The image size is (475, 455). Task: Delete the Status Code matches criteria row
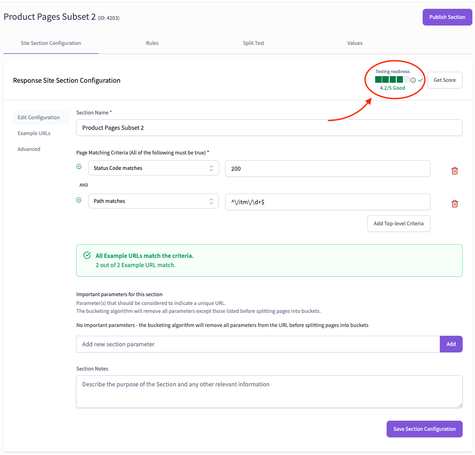tap(454, 171)
